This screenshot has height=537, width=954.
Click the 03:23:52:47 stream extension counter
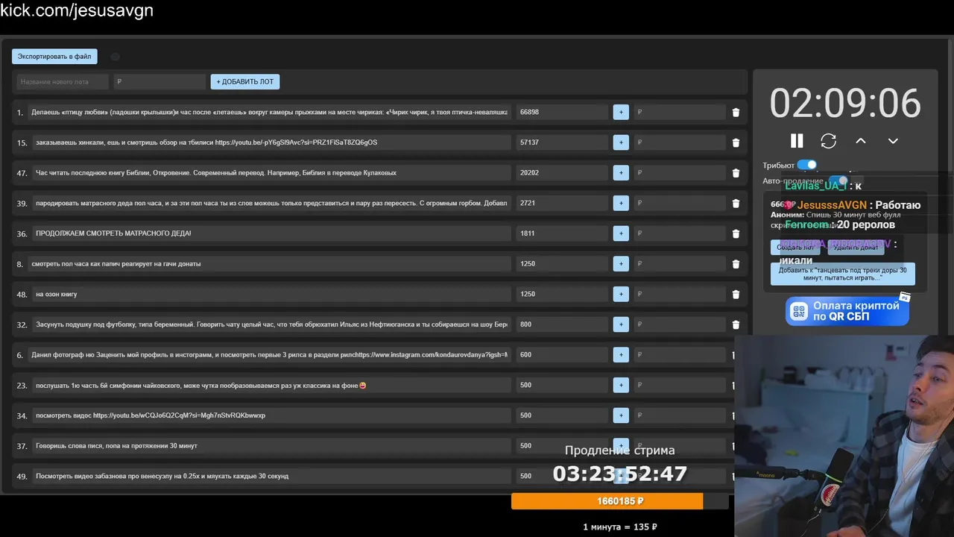point(620,474)
